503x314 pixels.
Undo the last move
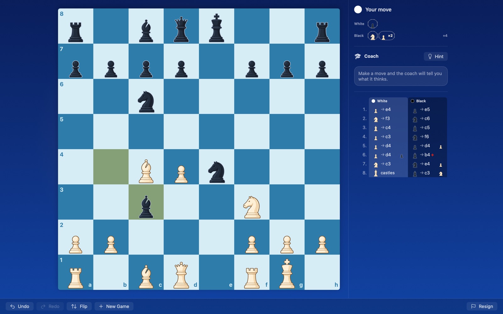(19, 306)
